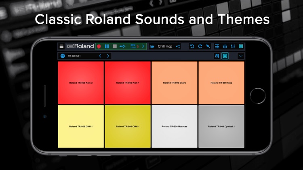Expand the transport bar with the right chevron
The width and height of the screenshot is (303, 170).
(x=143, y=46)
